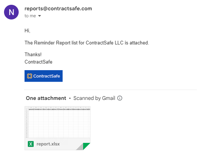
Task: Expand recipient details arrow beside "to me"
Action: [x=40, y=16]
